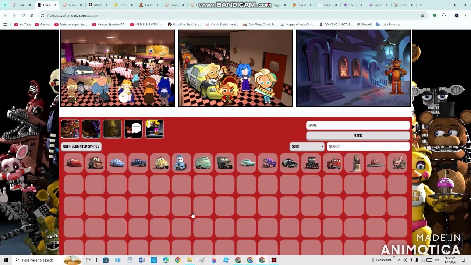Focus the Search sprites field

pos(368,146)
